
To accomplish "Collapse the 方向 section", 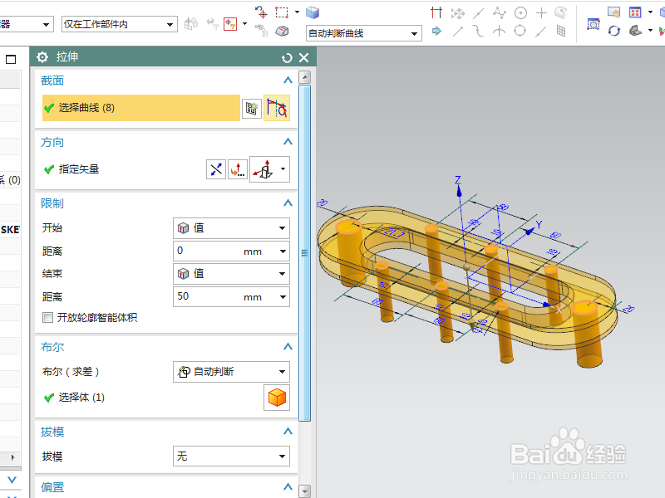I will coord(288,141).
